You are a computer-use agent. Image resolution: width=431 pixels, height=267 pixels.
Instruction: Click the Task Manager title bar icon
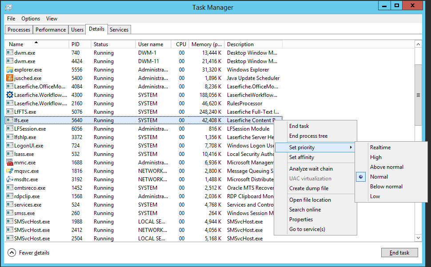tap(8, 8)
